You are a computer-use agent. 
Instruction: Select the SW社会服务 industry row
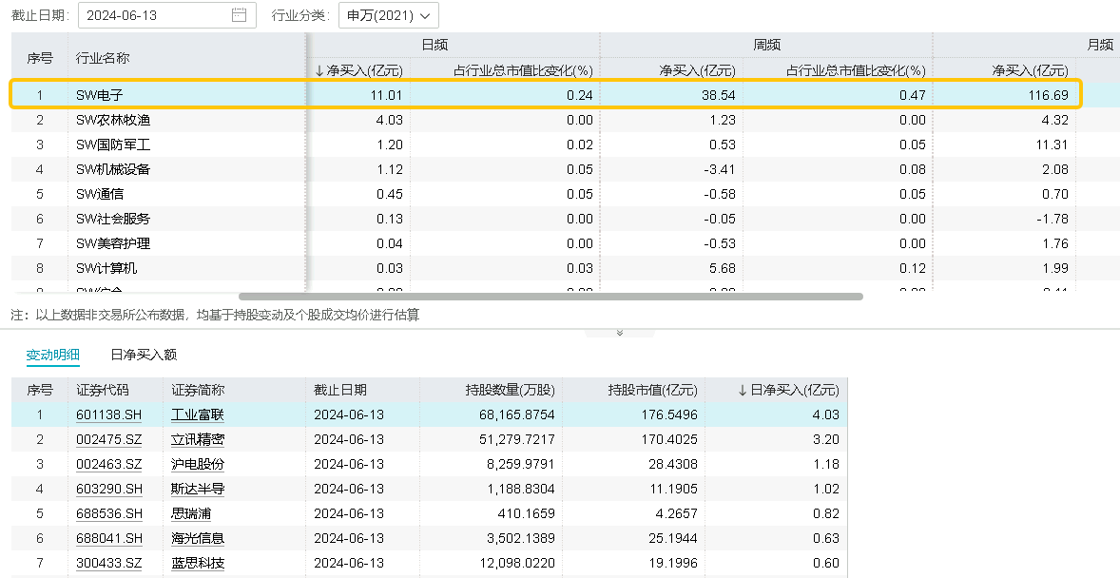point(566,219)
